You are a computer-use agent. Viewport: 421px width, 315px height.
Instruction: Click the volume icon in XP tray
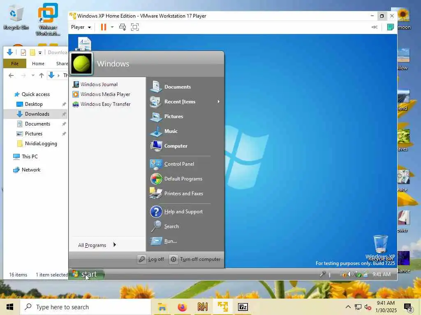pyautogui.click(x=350, y=274)
